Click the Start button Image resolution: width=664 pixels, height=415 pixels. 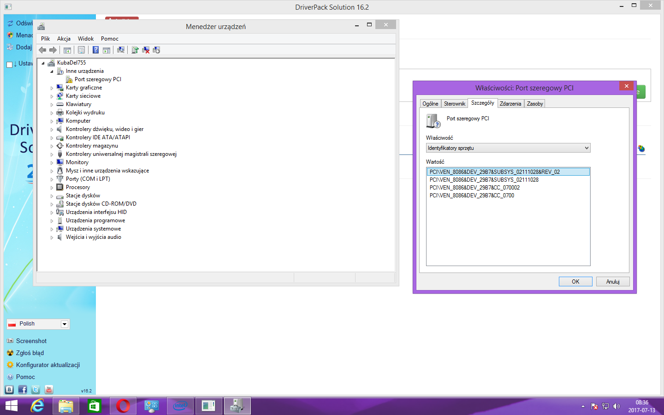point(12,406)
